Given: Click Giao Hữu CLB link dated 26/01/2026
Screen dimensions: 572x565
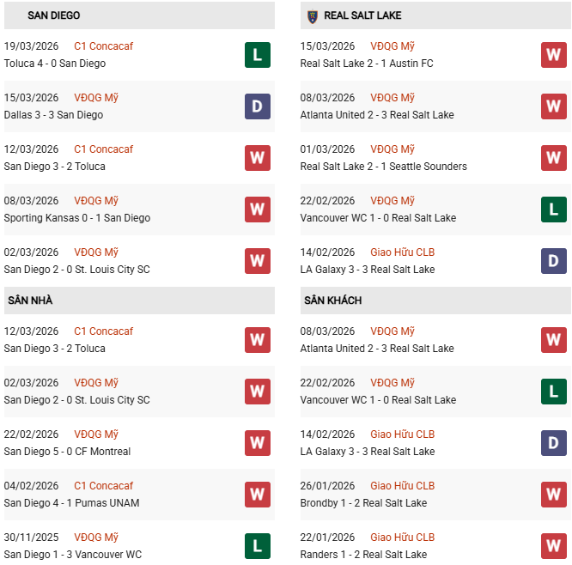Looking at the screenshot, I should click(402, 486).
